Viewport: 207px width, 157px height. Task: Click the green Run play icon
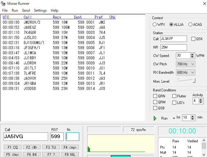[x=155, y=118]
